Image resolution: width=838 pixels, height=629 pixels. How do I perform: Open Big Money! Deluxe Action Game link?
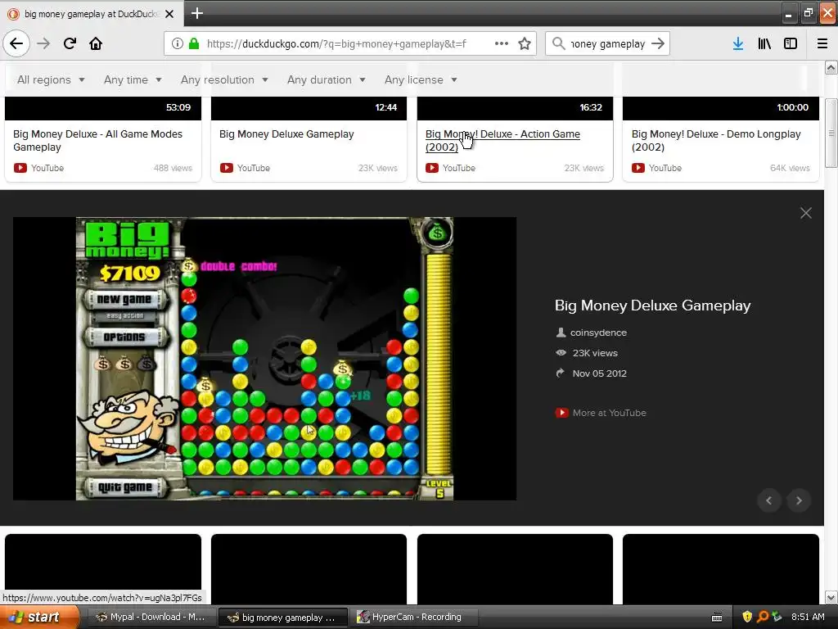pyautogui.click(x=502, y=141)
